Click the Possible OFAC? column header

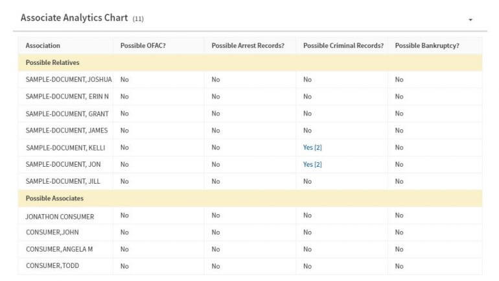click(x=143, y=45)
